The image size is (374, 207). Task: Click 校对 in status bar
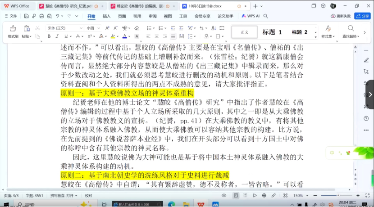tap(88, 196)
